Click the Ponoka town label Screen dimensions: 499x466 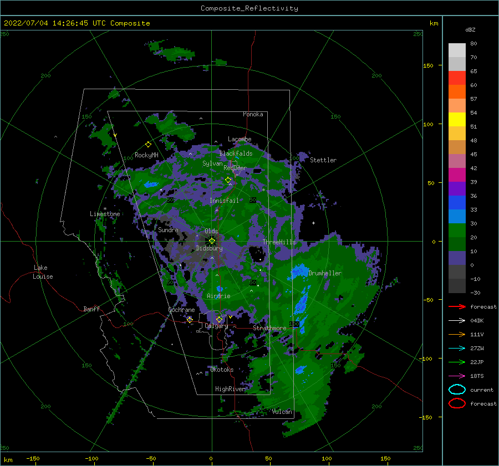click(253, 114)
